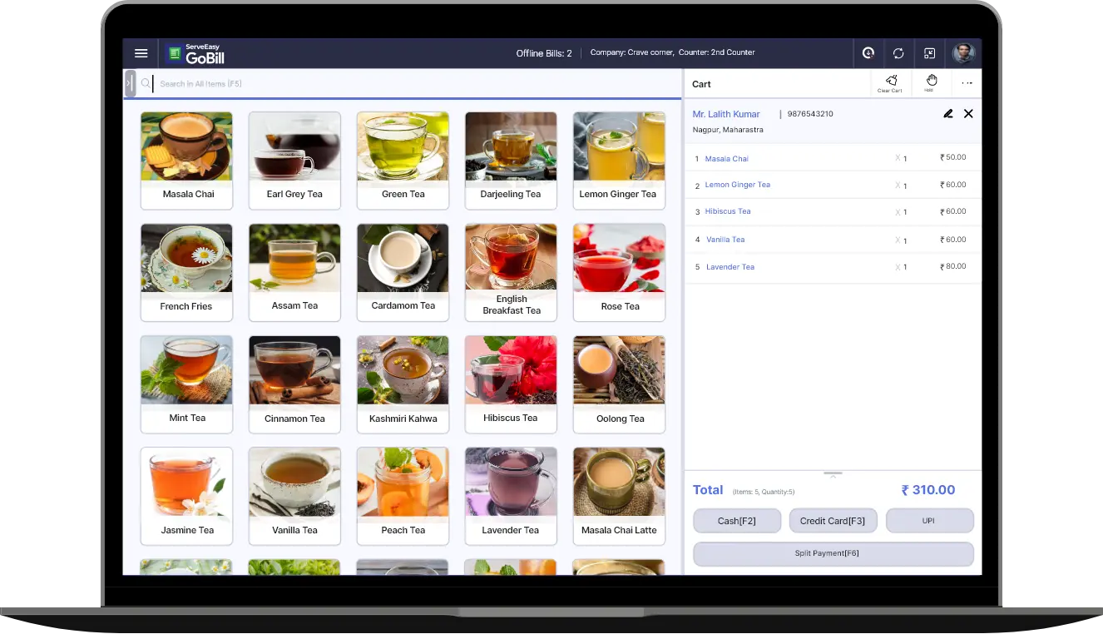Expand the left category side panel
1103x634 pixels.
(130, 83)
